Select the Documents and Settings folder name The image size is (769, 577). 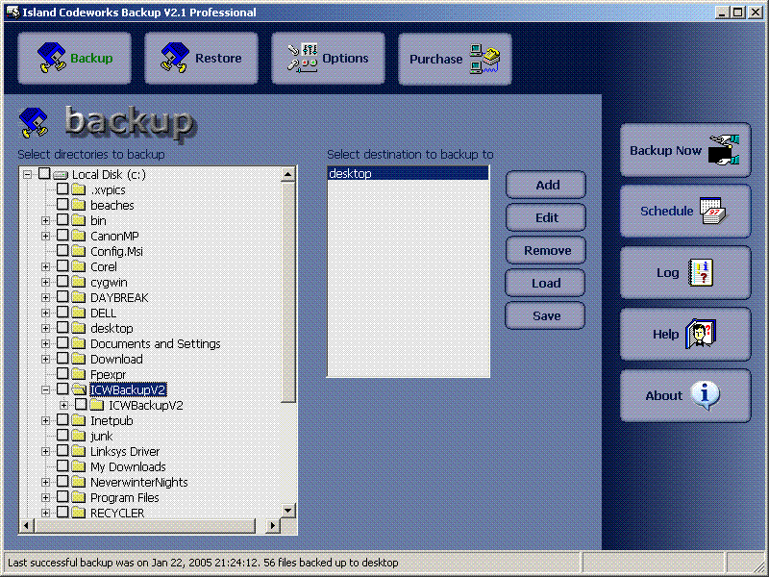156,344
